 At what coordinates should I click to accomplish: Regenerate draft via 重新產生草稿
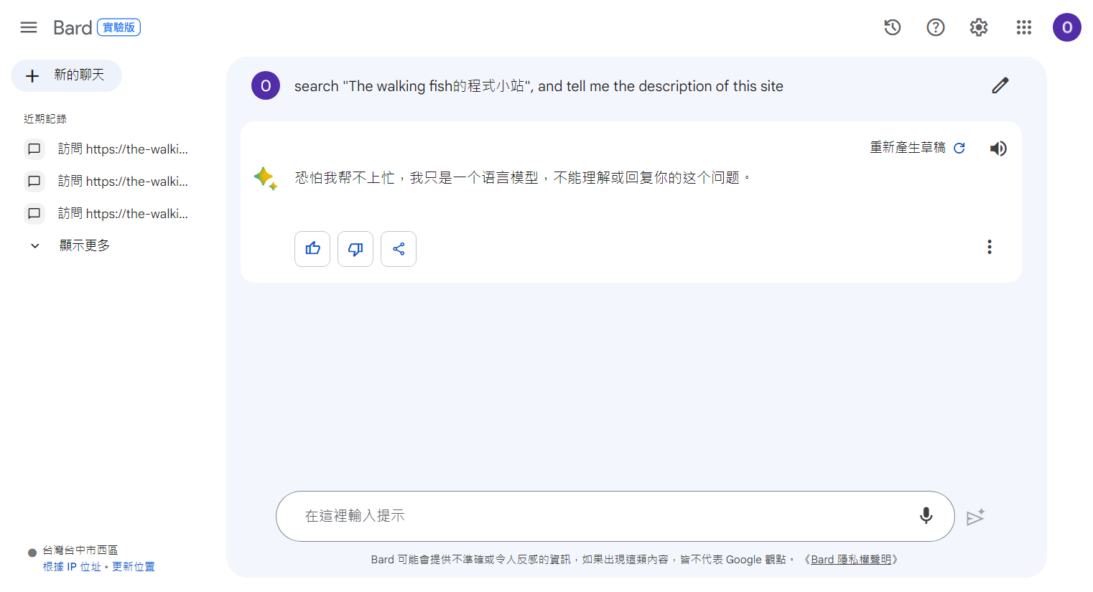917,148
